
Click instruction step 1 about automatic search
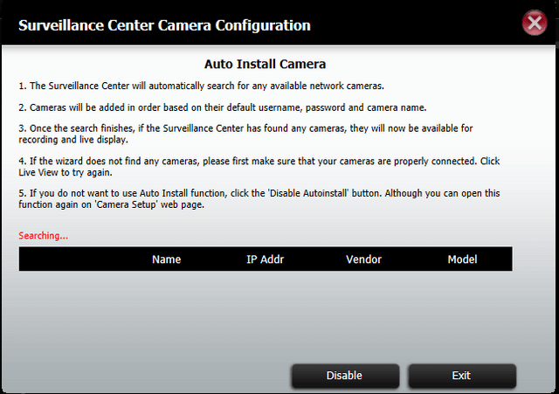tap(201, 86)
